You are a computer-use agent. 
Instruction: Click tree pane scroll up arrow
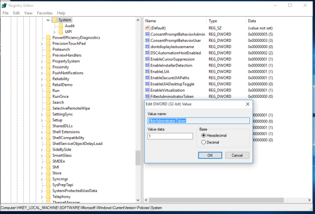coord(138,20)
